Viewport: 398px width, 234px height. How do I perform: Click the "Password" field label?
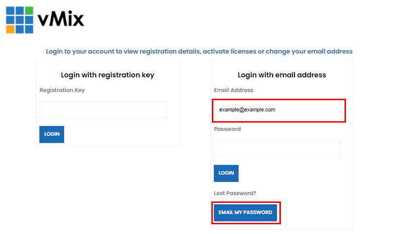click(227, 129)
